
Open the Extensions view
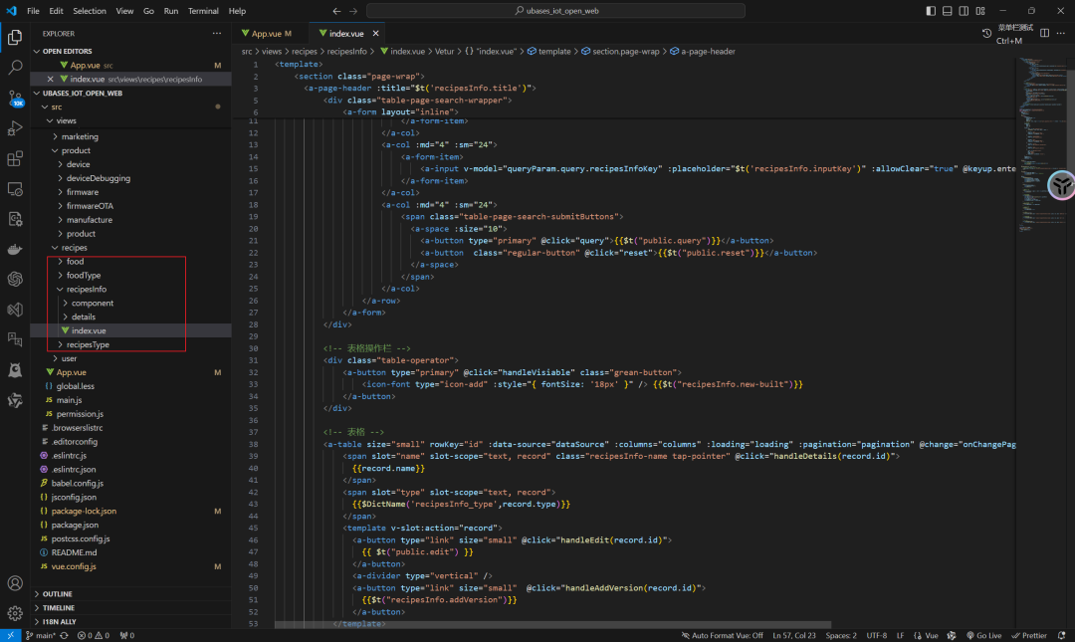pos(15,158)
